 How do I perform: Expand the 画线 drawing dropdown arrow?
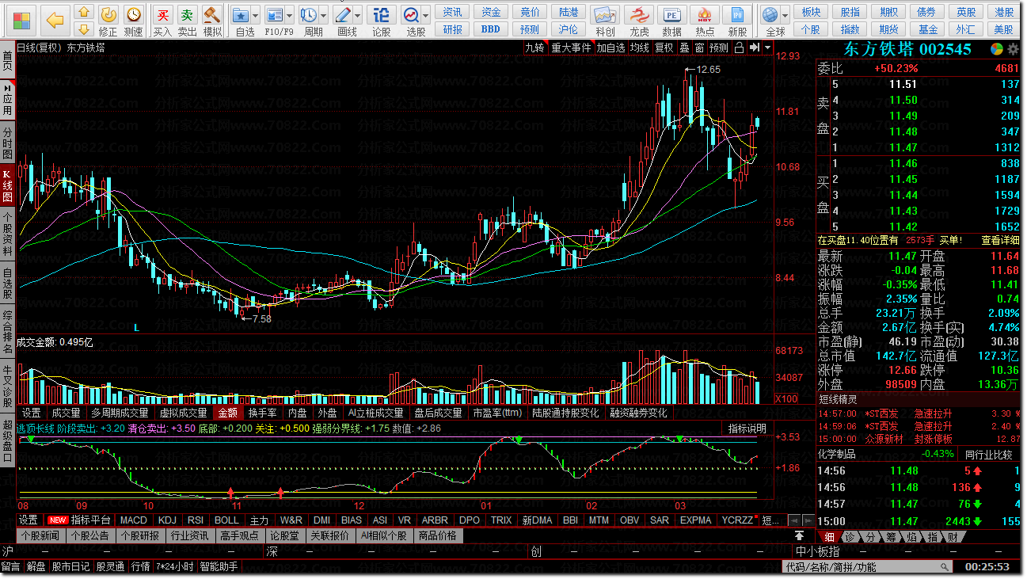coord(358,15)
